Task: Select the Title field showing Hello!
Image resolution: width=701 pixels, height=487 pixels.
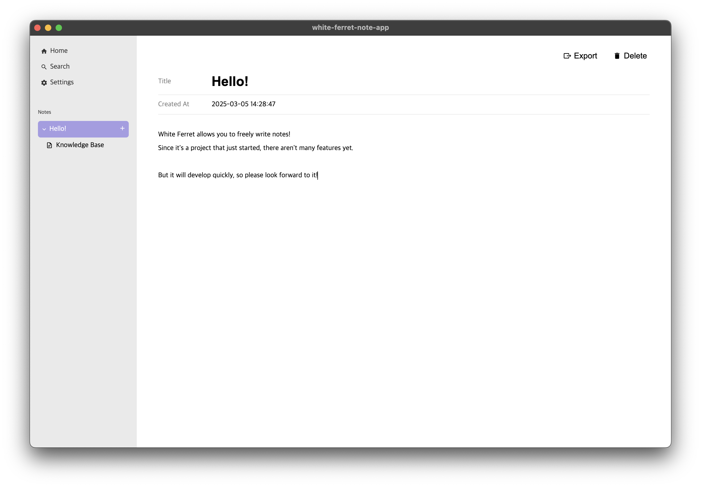Action: pos(230,81)
